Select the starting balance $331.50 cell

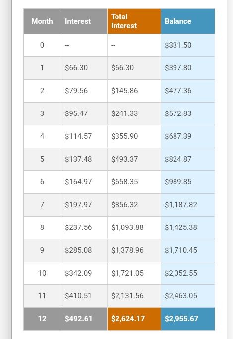[188, 45]
